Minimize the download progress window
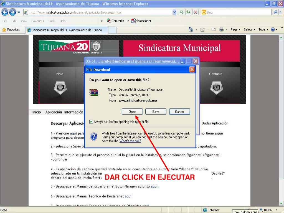This screenshot has width=284, height=213. pyautogui.click(x=182, y=61)
